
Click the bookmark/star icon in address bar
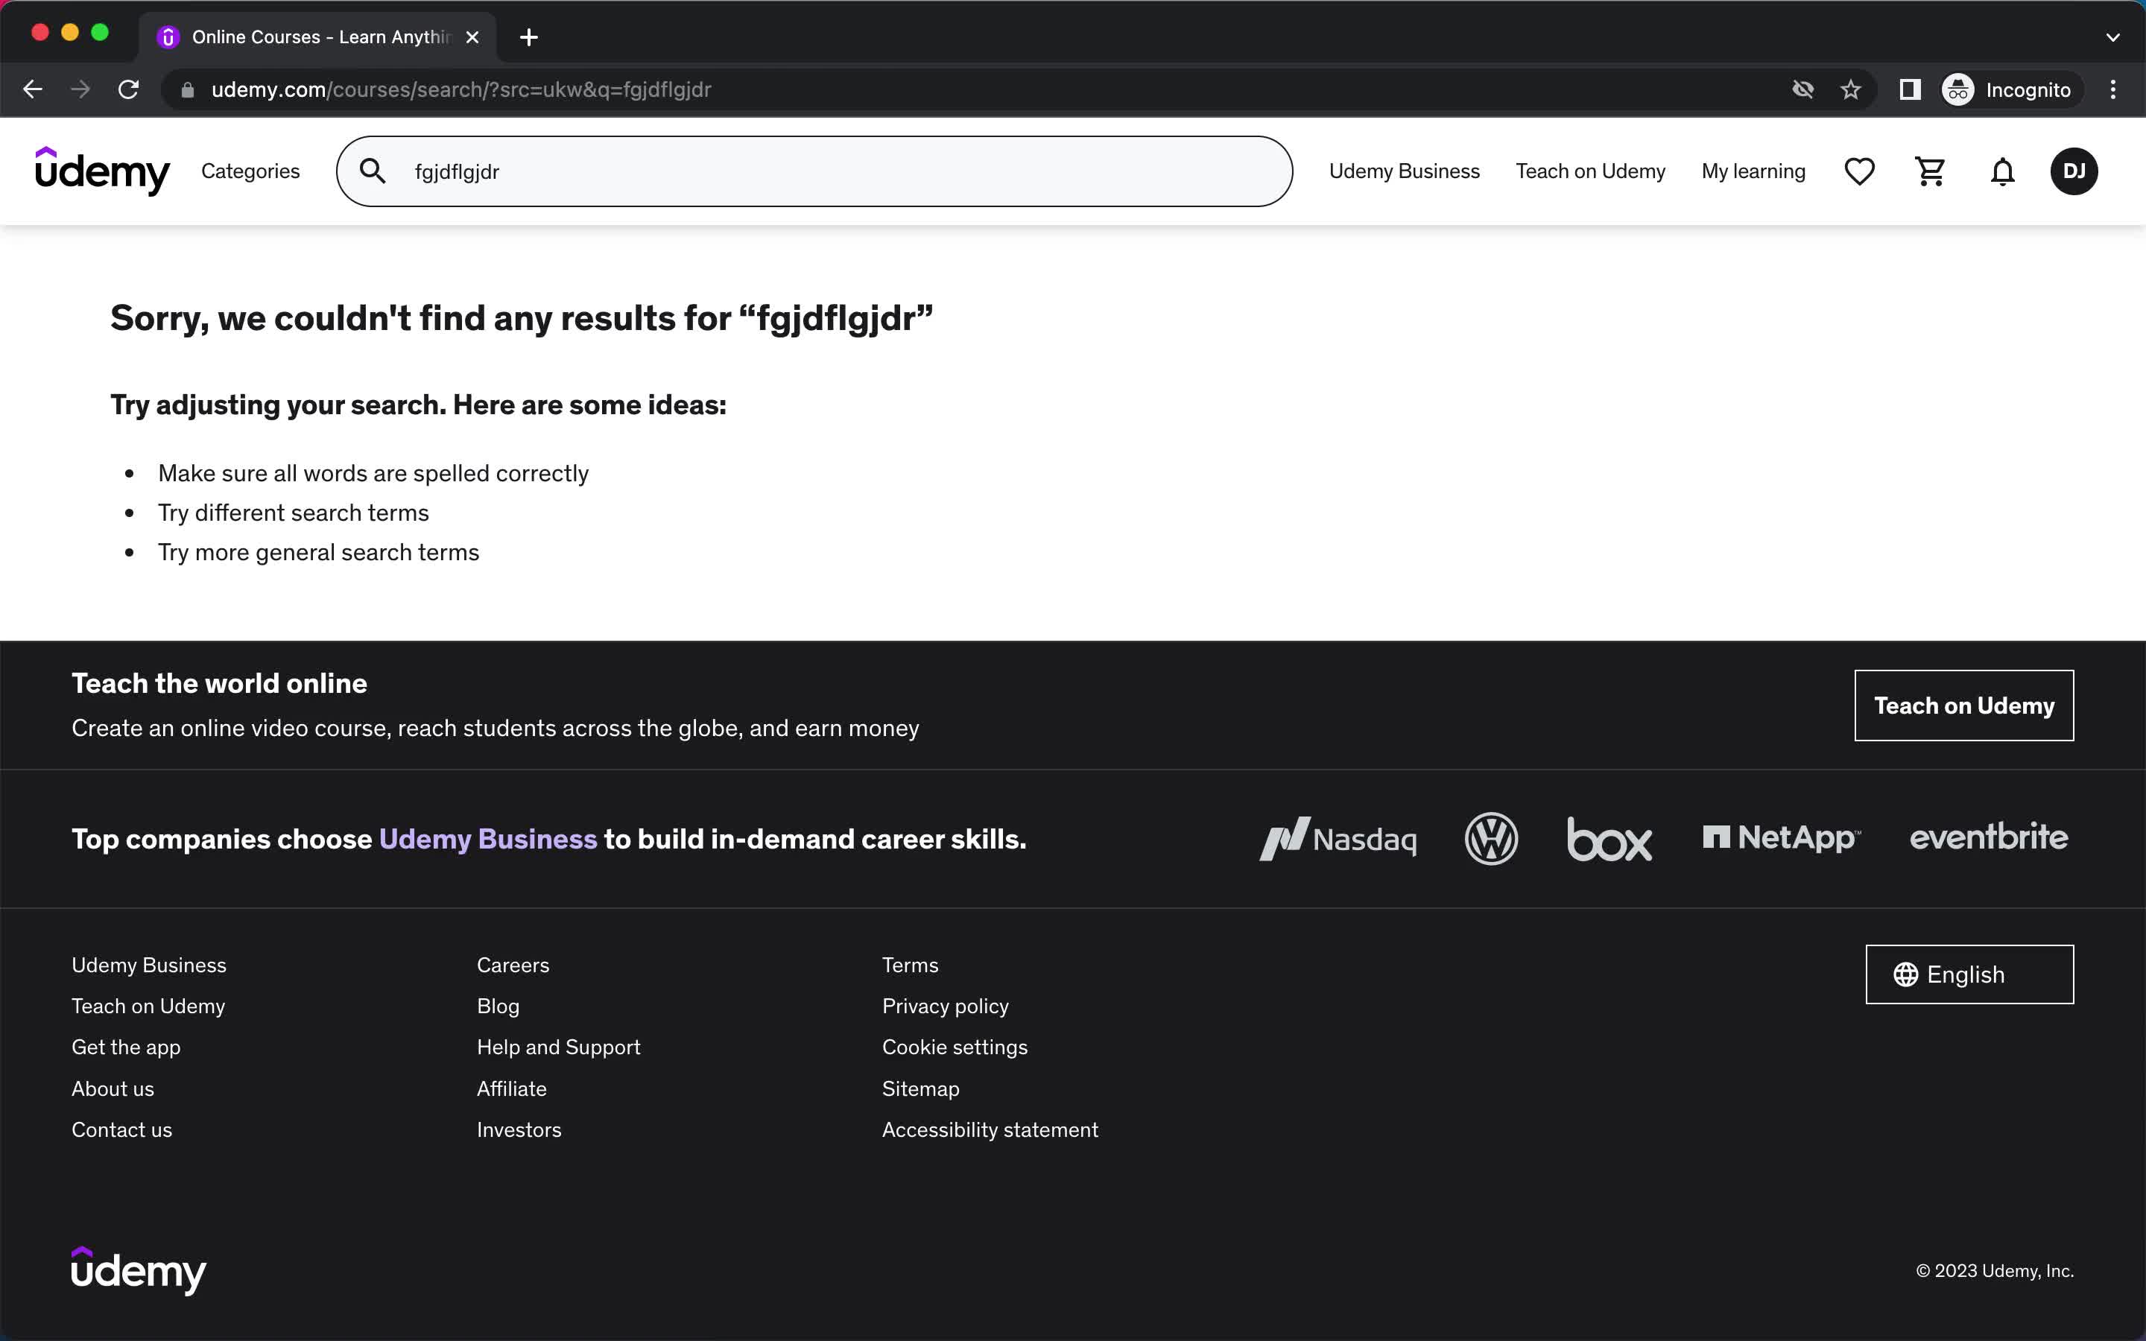click(x=1851, y=89)
